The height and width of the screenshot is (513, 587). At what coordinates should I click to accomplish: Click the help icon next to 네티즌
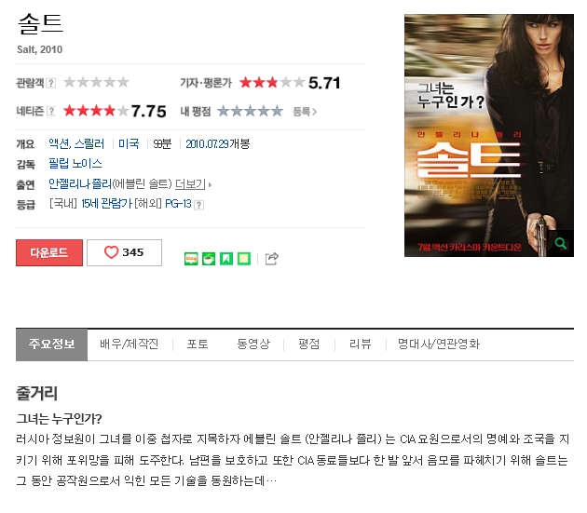[x=51, y=111]
